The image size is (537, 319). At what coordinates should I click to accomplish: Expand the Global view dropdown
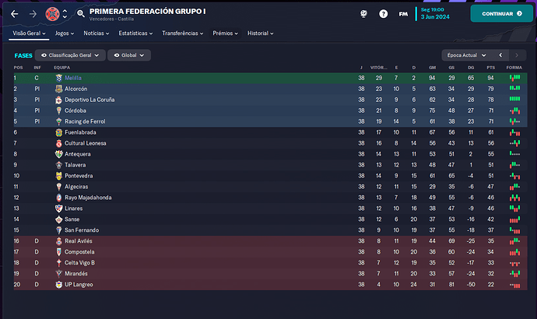129,55
